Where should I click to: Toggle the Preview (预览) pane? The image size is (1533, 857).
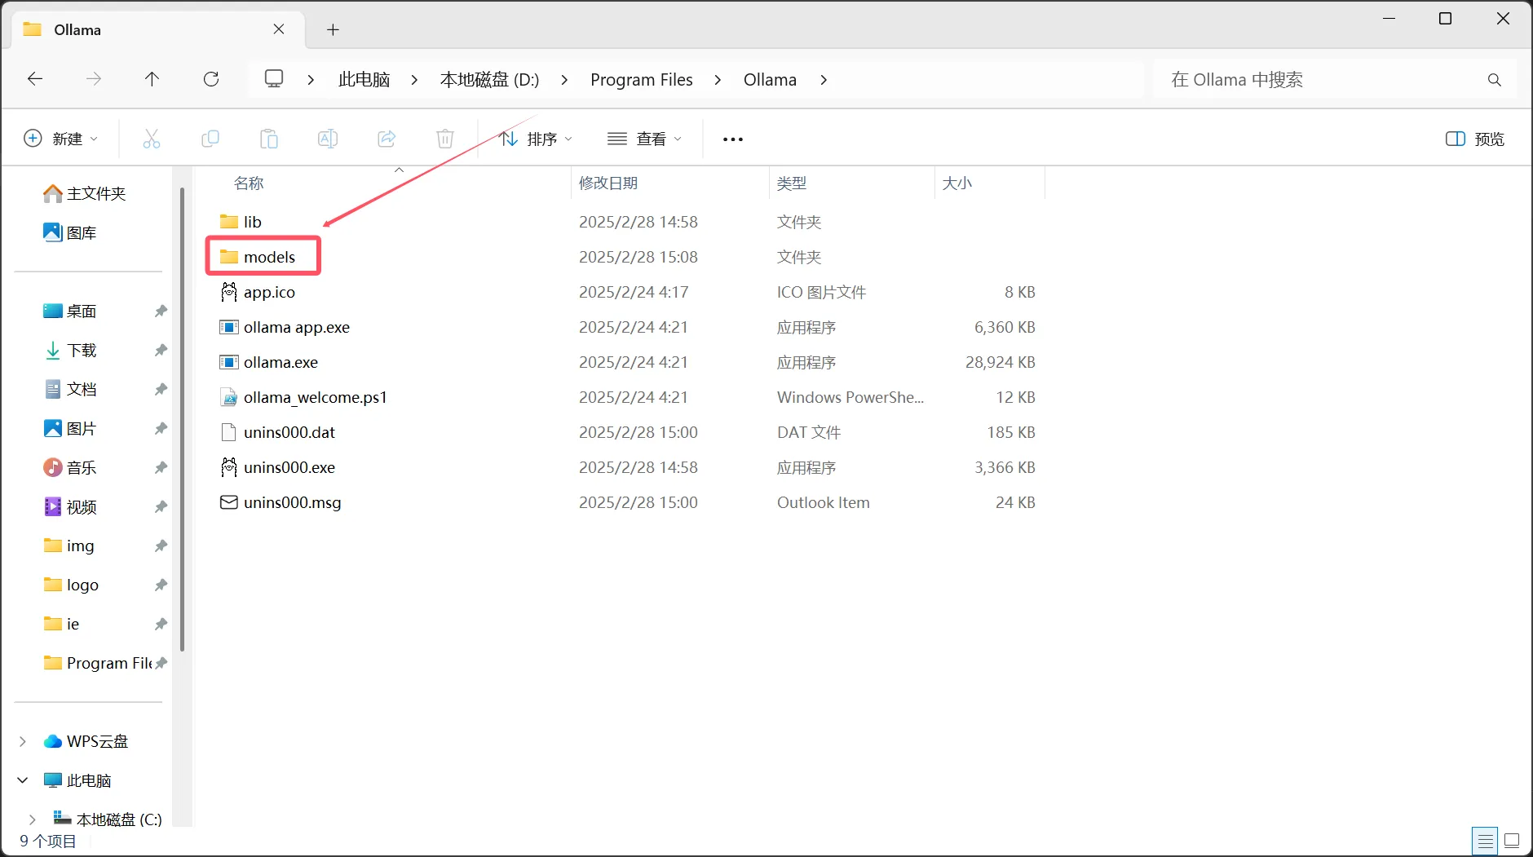pyautogui.click(x=1475, y=139)
